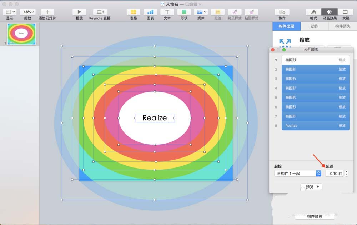
Task: Open the Start 与构件 1 一起 dropdown
Action: 298,174
